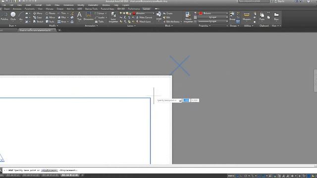The width and height of the screenshot is (317, 178).
Task: Open the Format menu
Action: [x=38, y=5]
